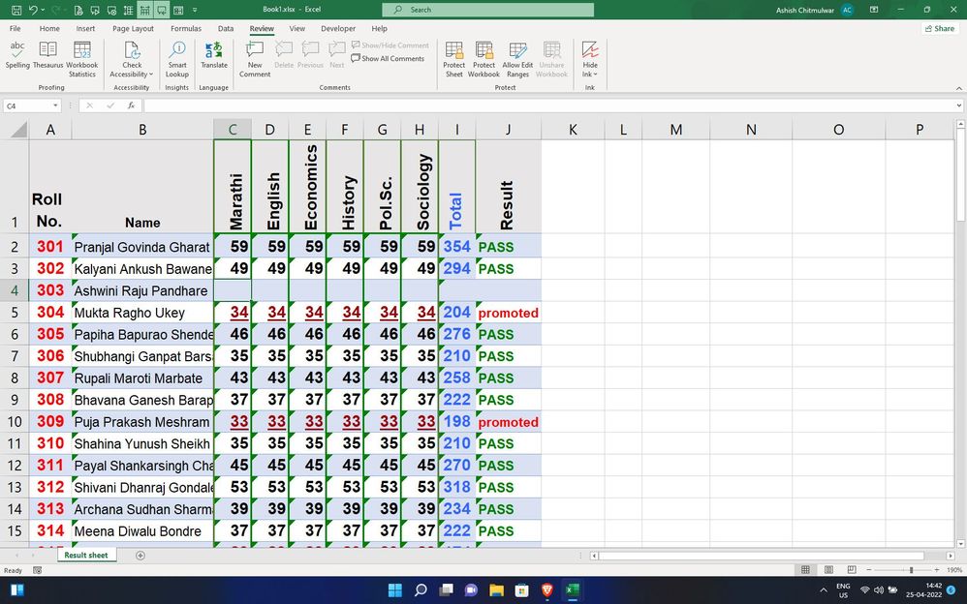The height and width of the screenshot is (604, 967).
Task: Click the Translate tool
Action: (214, 55)
